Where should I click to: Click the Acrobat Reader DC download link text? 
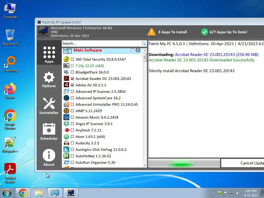tap(217, 55)
